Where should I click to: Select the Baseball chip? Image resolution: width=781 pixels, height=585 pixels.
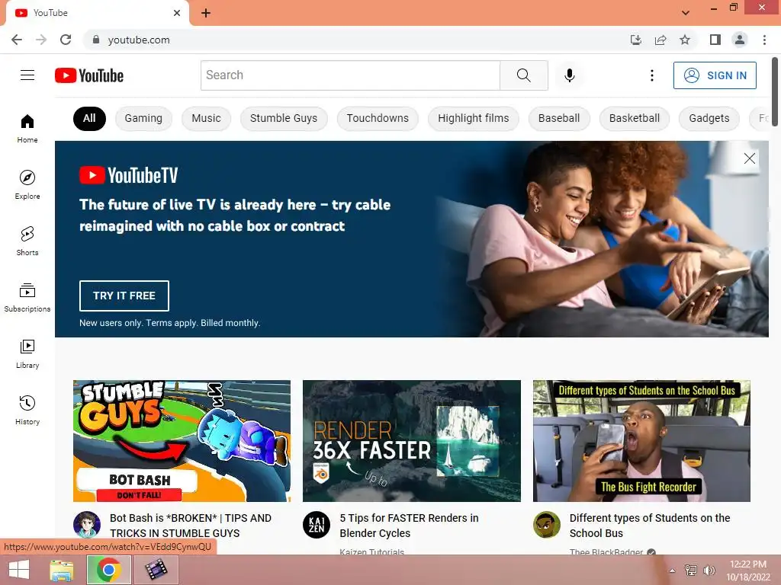[559, 118]
